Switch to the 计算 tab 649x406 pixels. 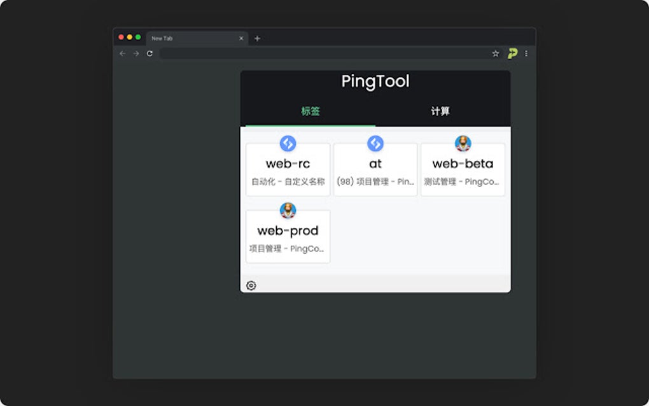click(x=440, y=111)
